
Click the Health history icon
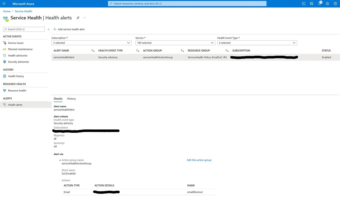(5, 76)
